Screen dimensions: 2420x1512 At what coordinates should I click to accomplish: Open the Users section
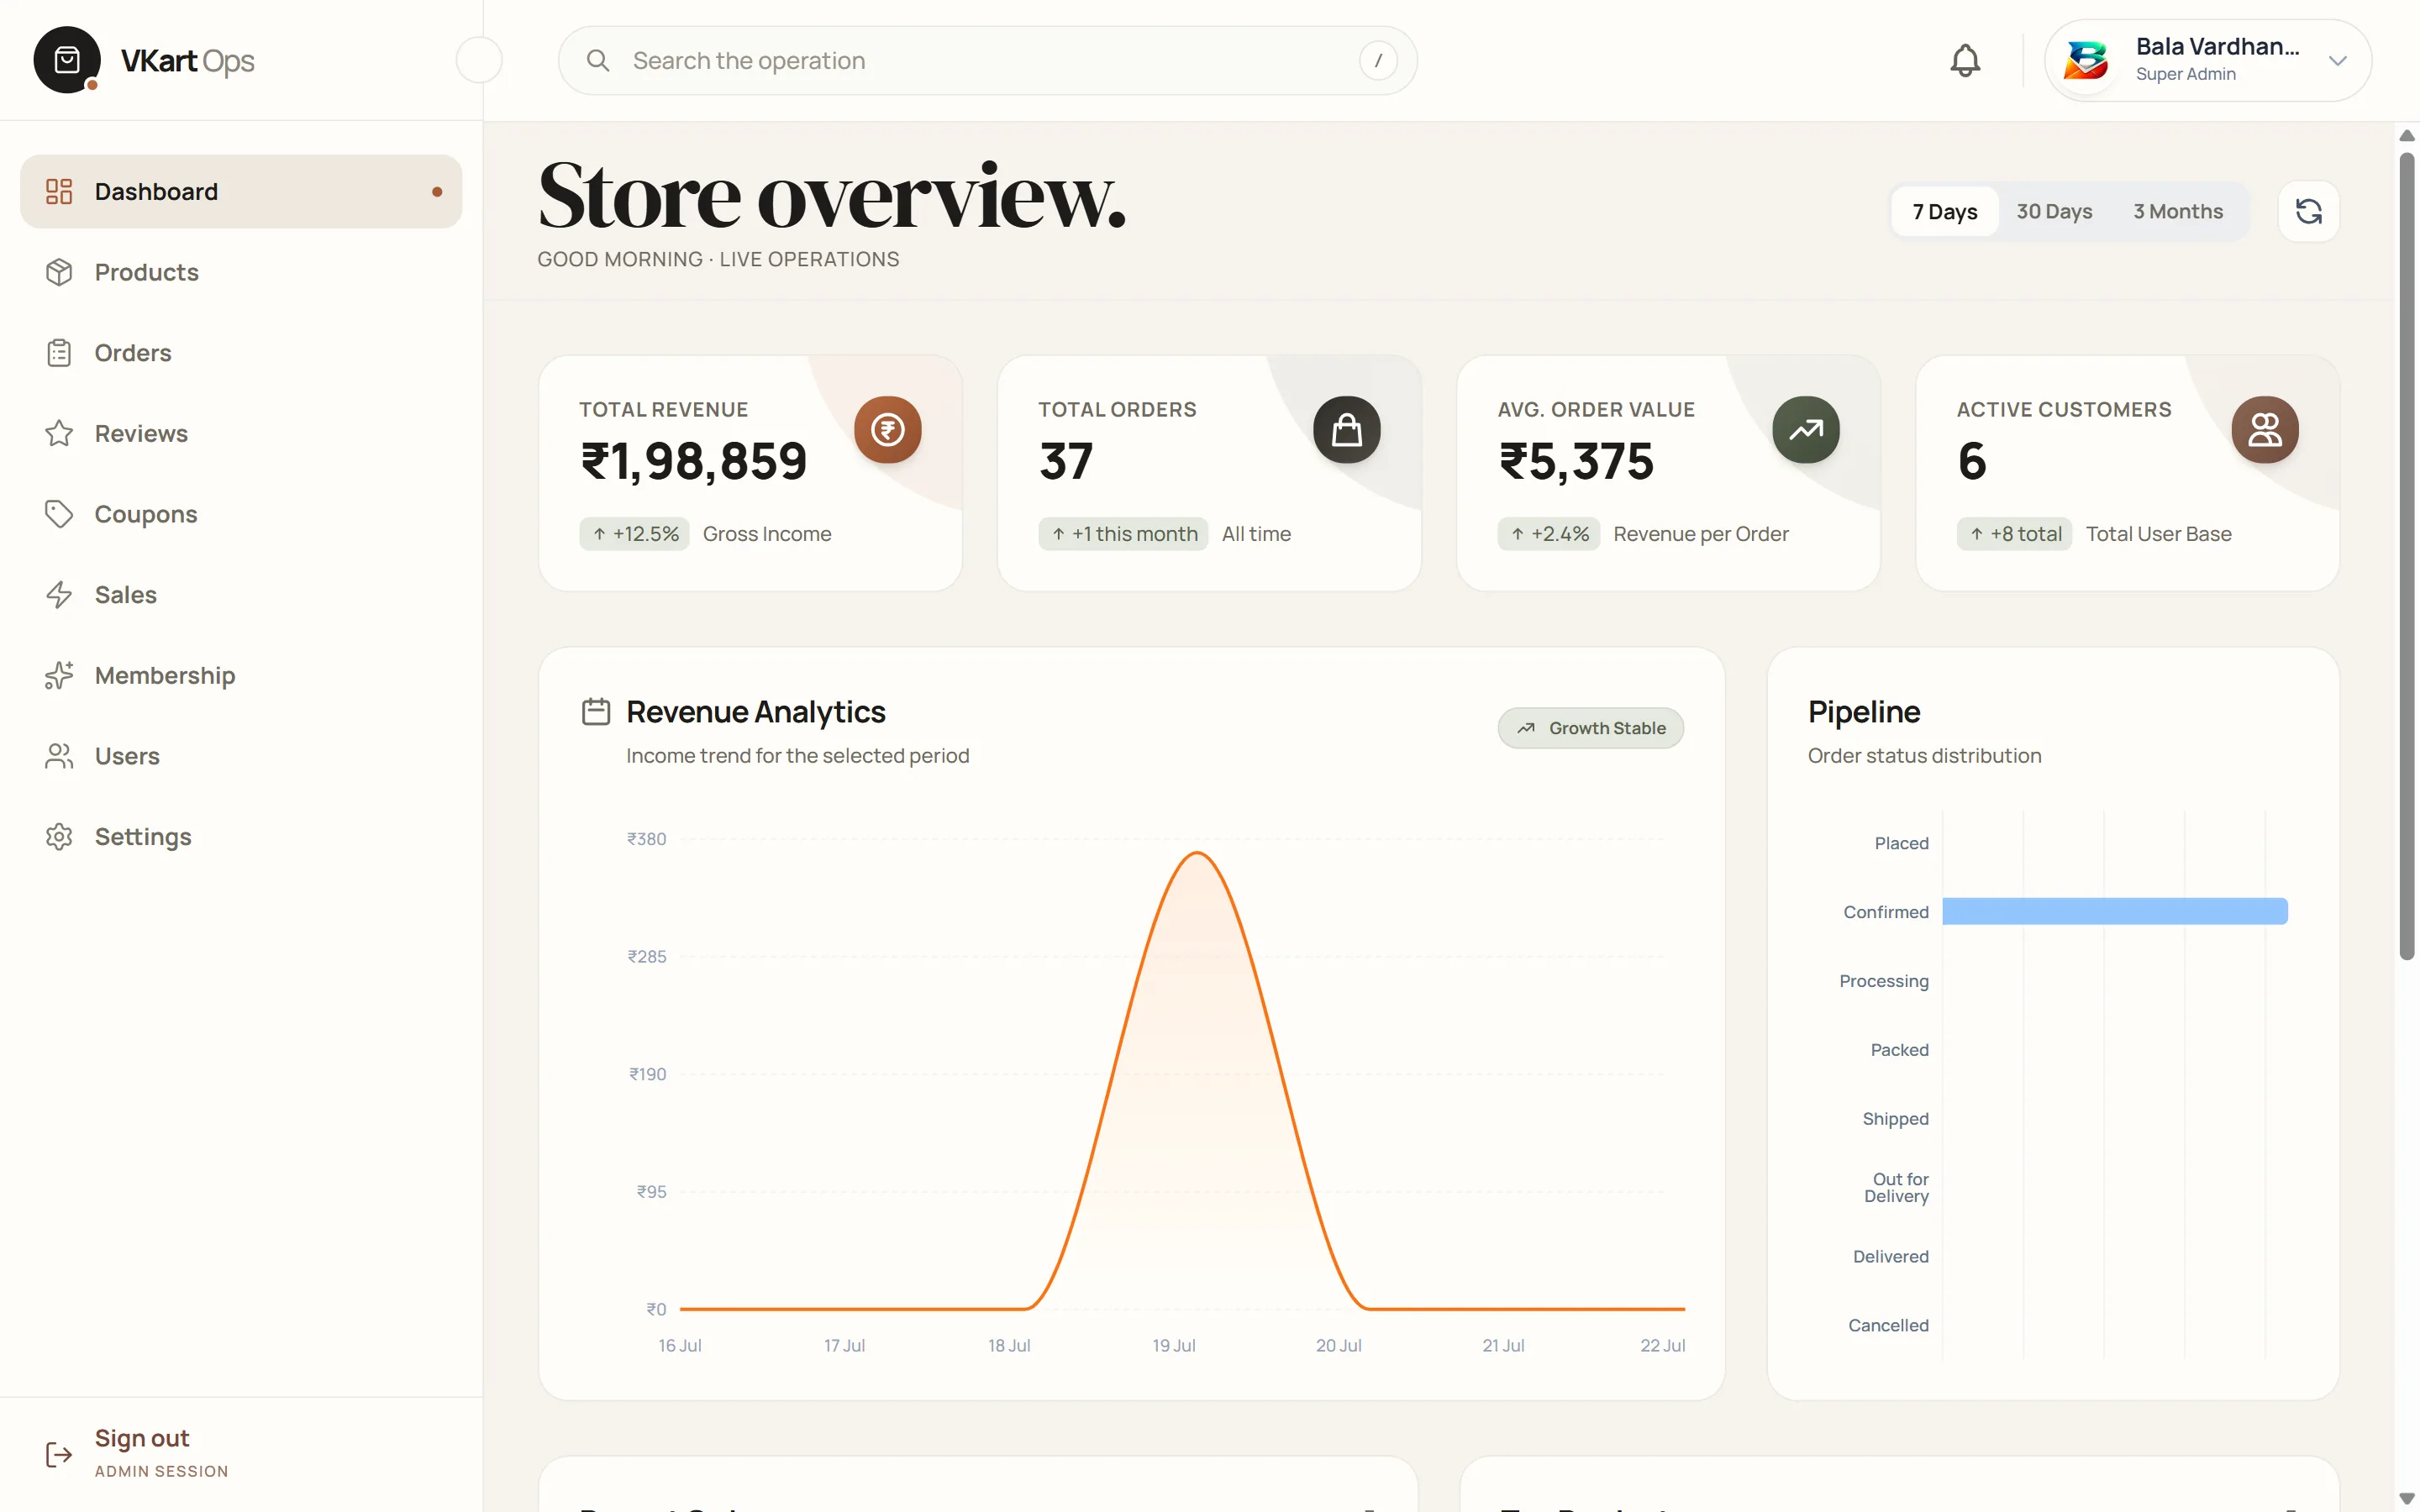click(241, 756)
